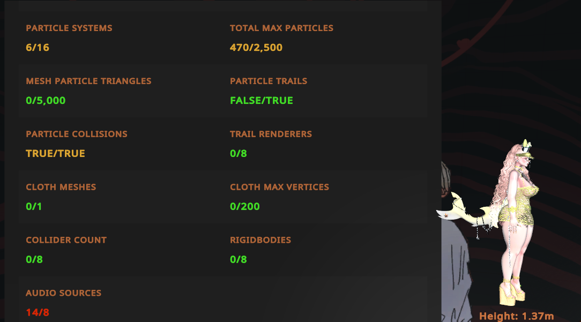The width and height of the screenshot is (581, 322).
Task: Click the Mesh Particle Triangles label
Action: (x=88, y=81)
